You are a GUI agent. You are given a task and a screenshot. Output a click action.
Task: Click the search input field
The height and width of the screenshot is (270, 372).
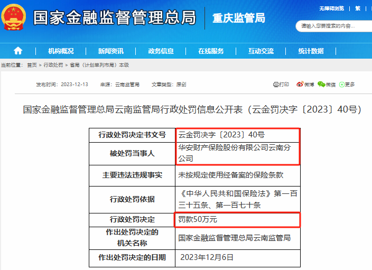(334, 26)
